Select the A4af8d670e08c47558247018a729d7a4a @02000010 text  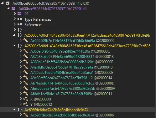[x=71, y=67]
